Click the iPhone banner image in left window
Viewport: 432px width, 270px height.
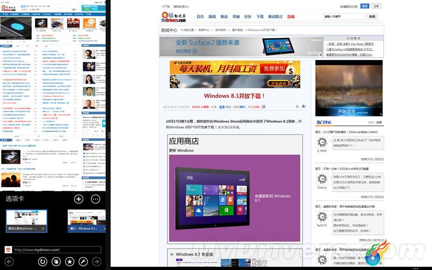(x=16, y=29)
